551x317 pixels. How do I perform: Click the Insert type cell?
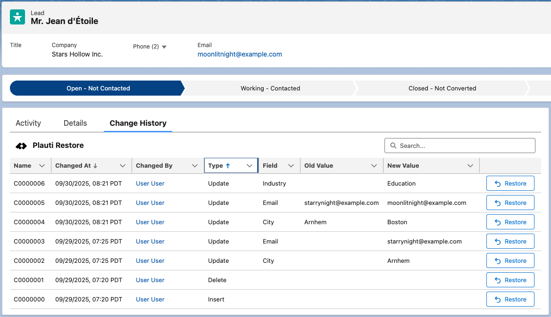point(216,300)
